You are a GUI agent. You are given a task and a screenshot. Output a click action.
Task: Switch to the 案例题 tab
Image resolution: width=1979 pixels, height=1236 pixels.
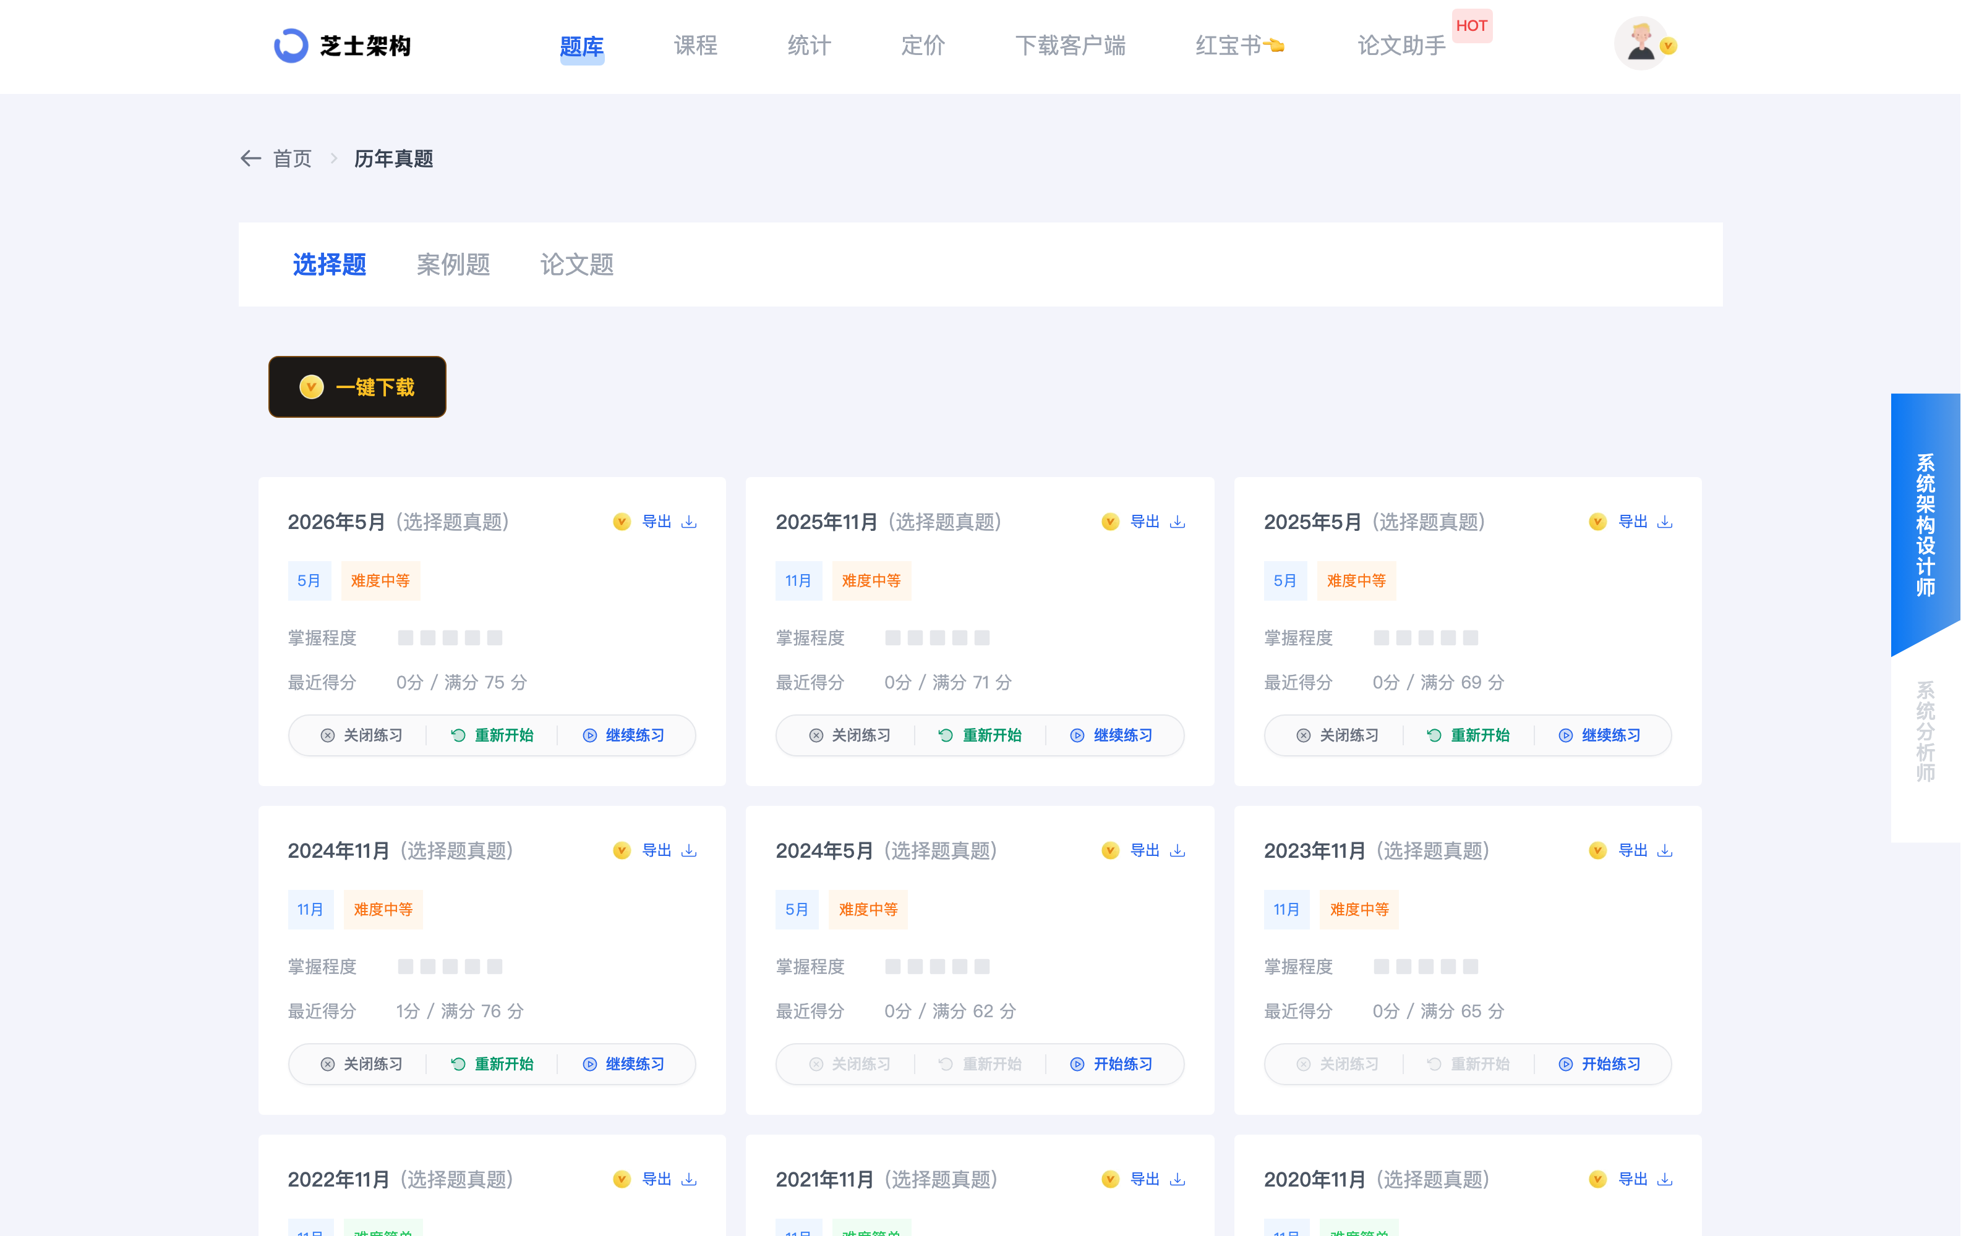click(x=453, y=264)
